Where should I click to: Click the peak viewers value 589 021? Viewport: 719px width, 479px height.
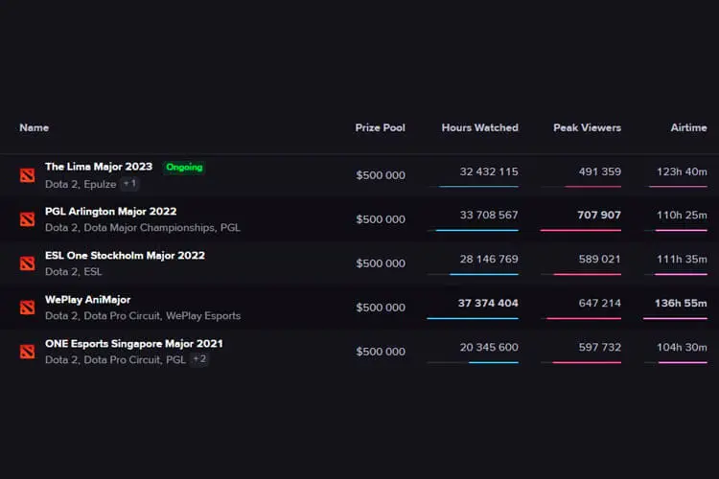point(600,259)
